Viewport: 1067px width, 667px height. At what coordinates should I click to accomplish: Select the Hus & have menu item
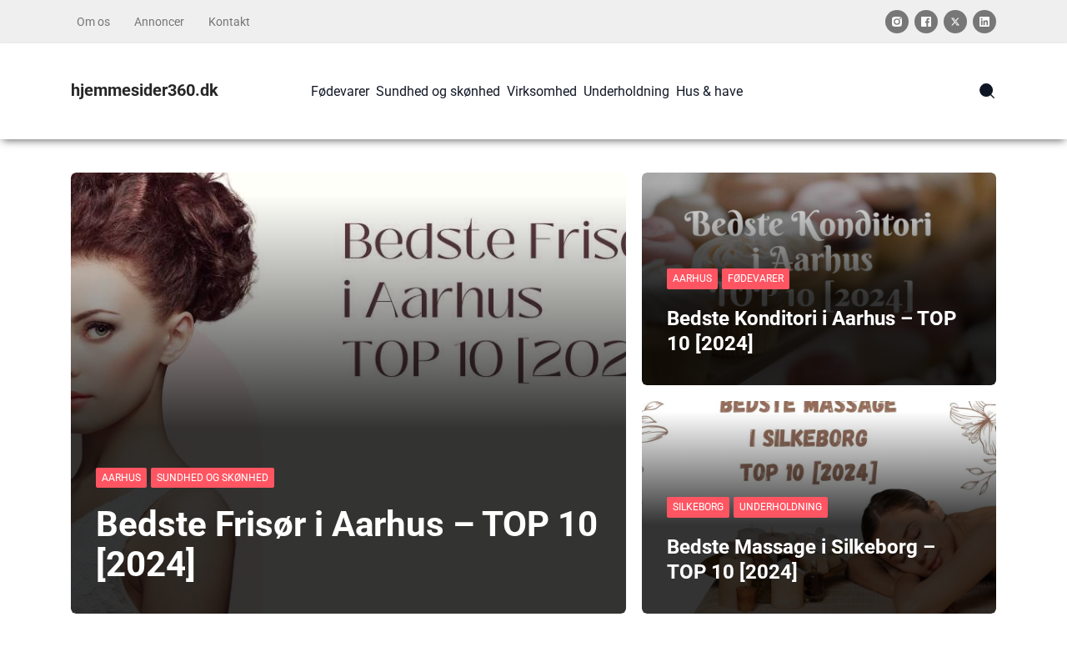coord(709,91)
